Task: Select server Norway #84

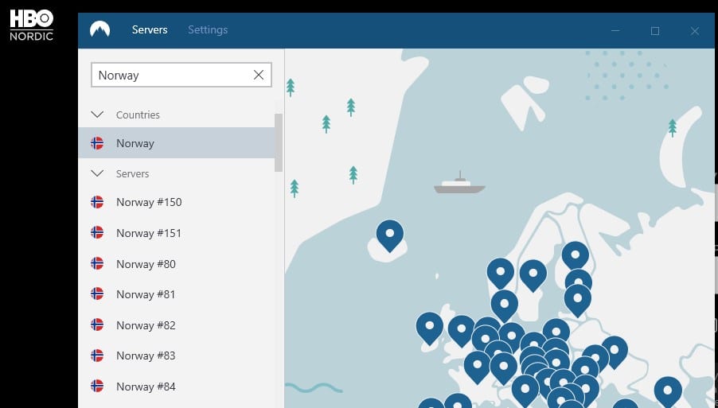Action: tap(177, 387)
